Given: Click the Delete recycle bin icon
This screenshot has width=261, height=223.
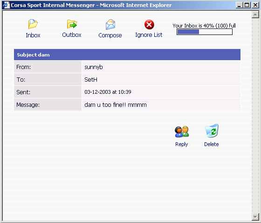Looking at the screenshot, I should click(212, 131).
